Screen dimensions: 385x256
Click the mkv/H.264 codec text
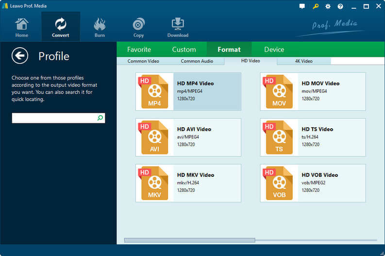pos(188,183)
